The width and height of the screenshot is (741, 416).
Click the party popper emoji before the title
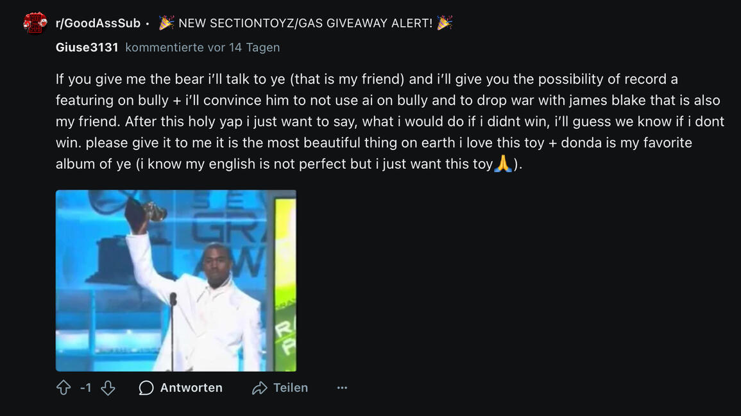coord(167,23)
